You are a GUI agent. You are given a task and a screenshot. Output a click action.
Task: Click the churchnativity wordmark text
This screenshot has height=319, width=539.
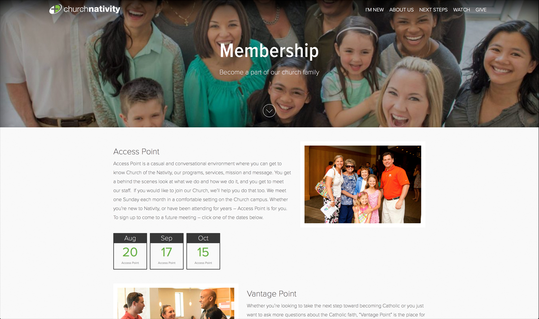coord(92,9)
